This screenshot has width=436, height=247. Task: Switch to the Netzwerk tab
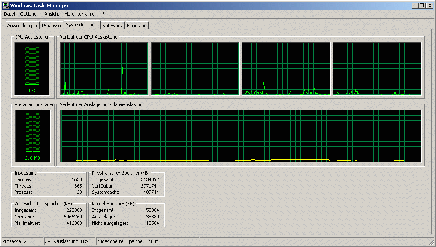112,26
